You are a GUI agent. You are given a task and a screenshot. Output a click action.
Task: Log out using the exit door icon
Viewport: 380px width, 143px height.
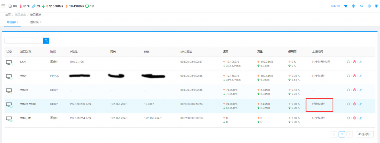(x=377, y=6)
